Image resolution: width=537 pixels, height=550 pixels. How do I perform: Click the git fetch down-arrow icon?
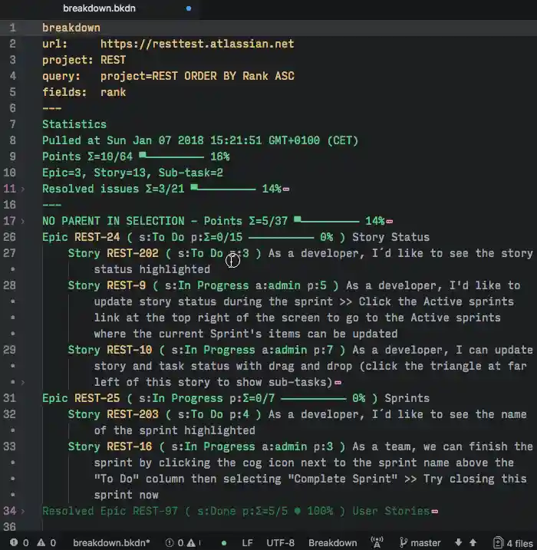point(459,542)
